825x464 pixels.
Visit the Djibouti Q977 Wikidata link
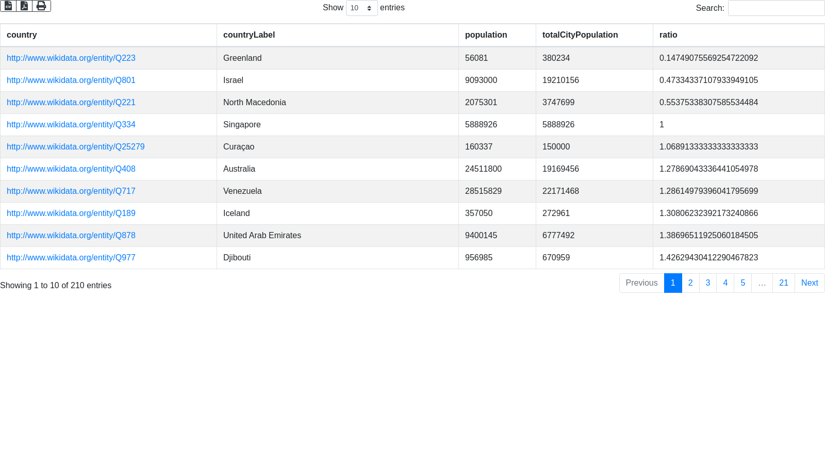[x=71, y=258]
